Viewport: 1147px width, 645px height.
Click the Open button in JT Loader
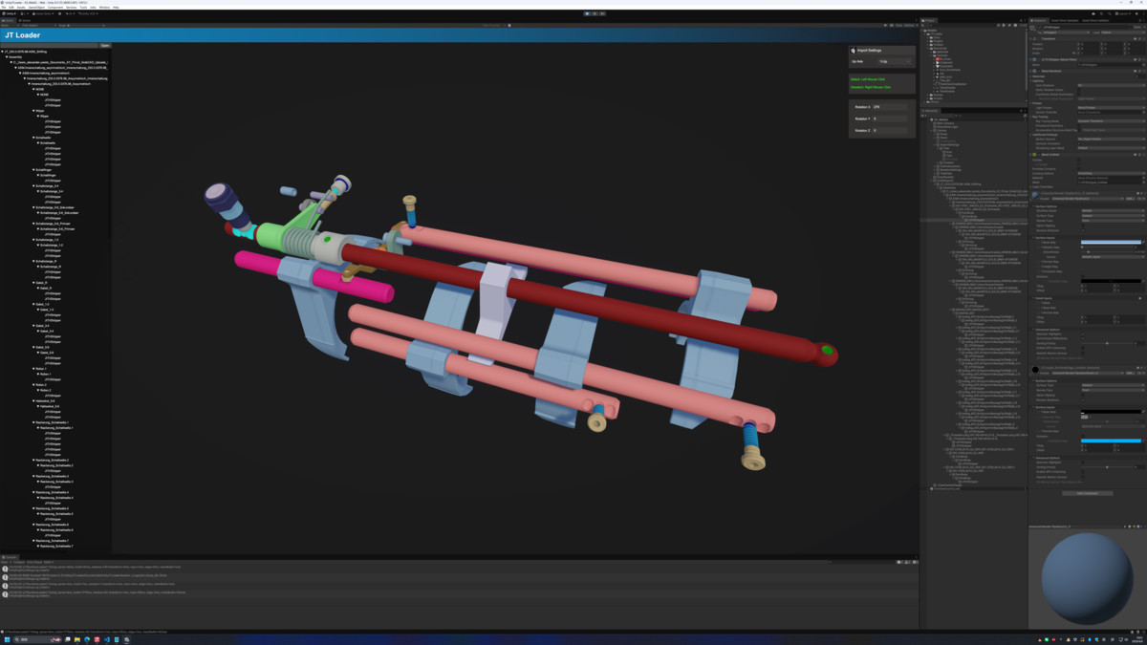click(105, 45)
